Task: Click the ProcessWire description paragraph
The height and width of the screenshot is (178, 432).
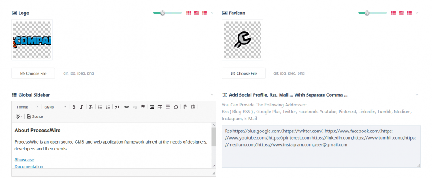Action: click(x=111, y=145)
